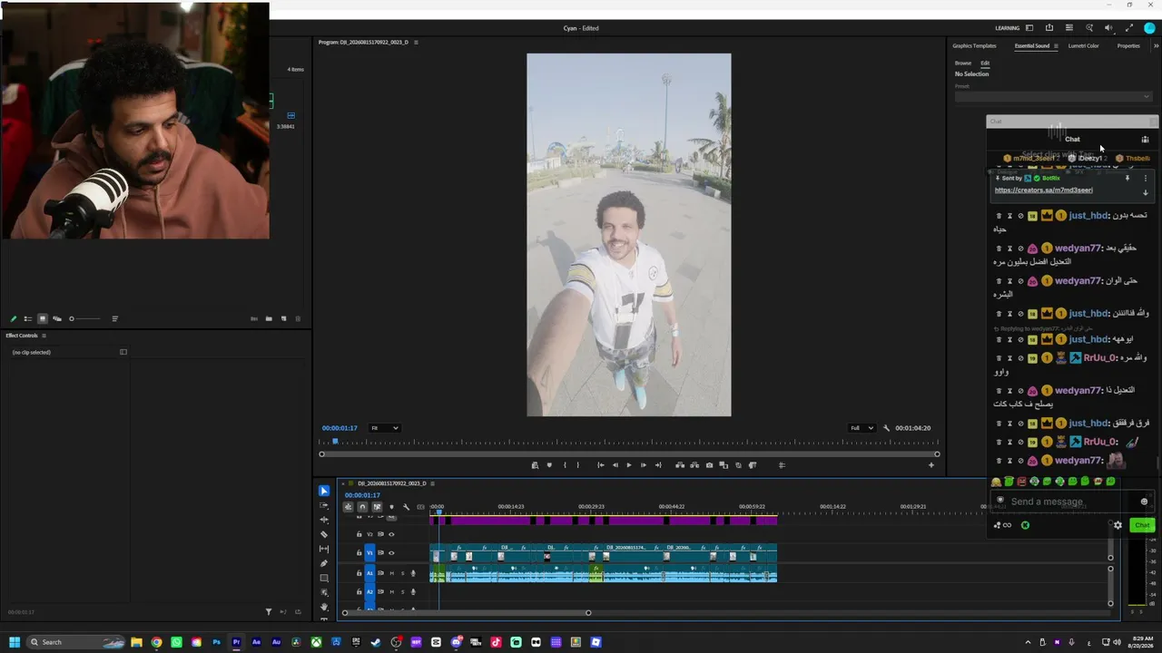Export a frame with the camera icon

(x=709, y=465)
